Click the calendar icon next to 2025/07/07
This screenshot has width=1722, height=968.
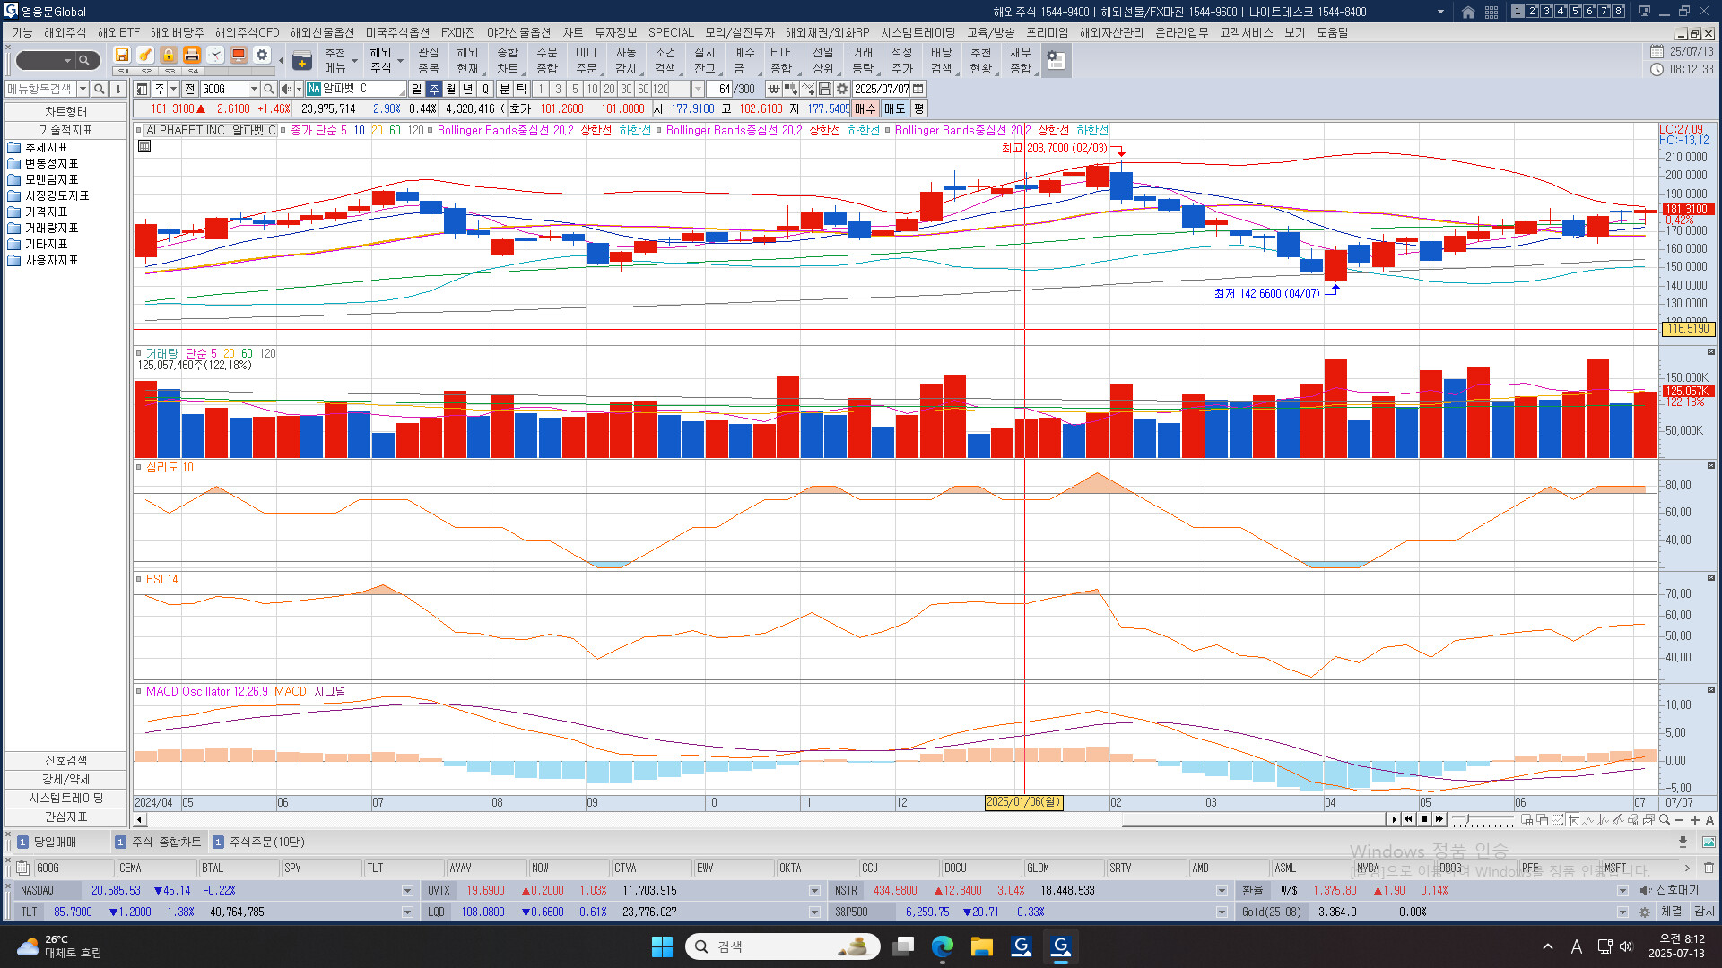[x=918, y=89]
